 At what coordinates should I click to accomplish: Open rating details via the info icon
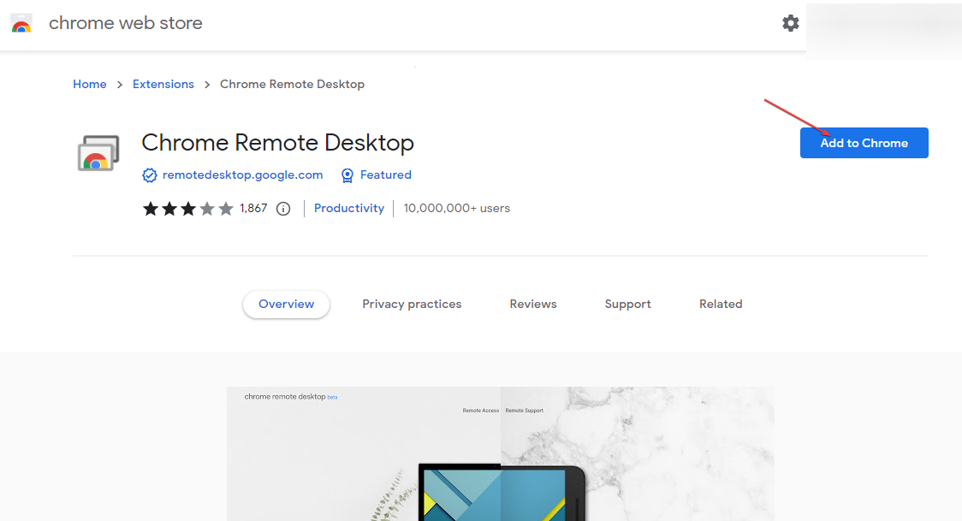point(282,208)
